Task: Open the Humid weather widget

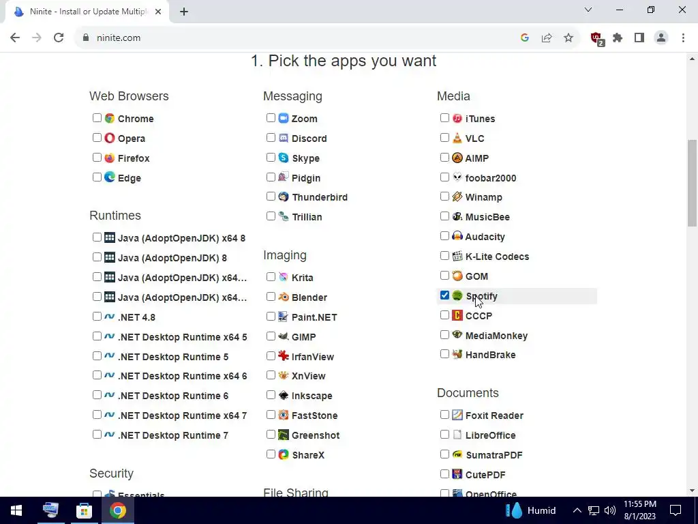Action: 531,510
